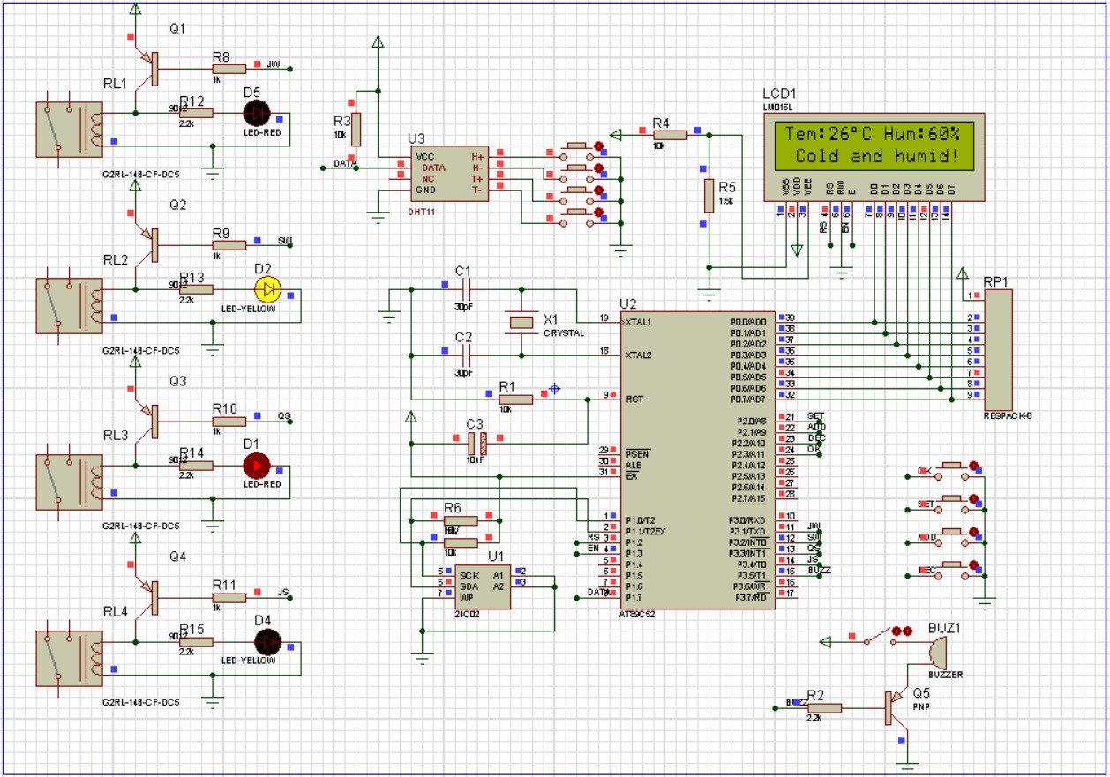1110x777 pixels.
Task: Select the yellow LED D2
Action: (x=266, y=288)
